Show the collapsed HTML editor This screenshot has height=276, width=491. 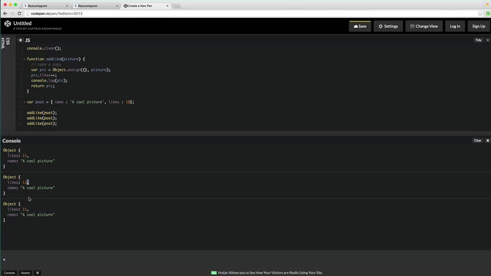coord(3,43)
